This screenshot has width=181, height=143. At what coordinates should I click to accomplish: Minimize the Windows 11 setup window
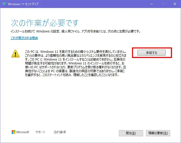[x=151, y=4]
